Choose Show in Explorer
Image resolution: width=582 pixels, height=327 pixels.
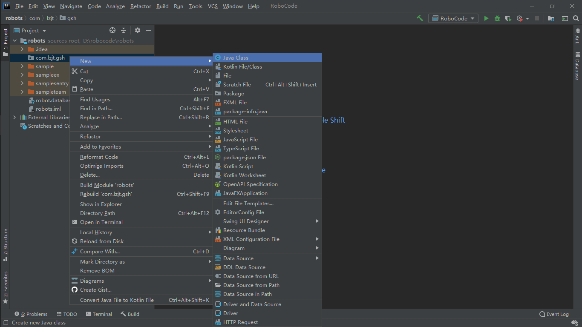pyautogui.click(x=141, y=204)
